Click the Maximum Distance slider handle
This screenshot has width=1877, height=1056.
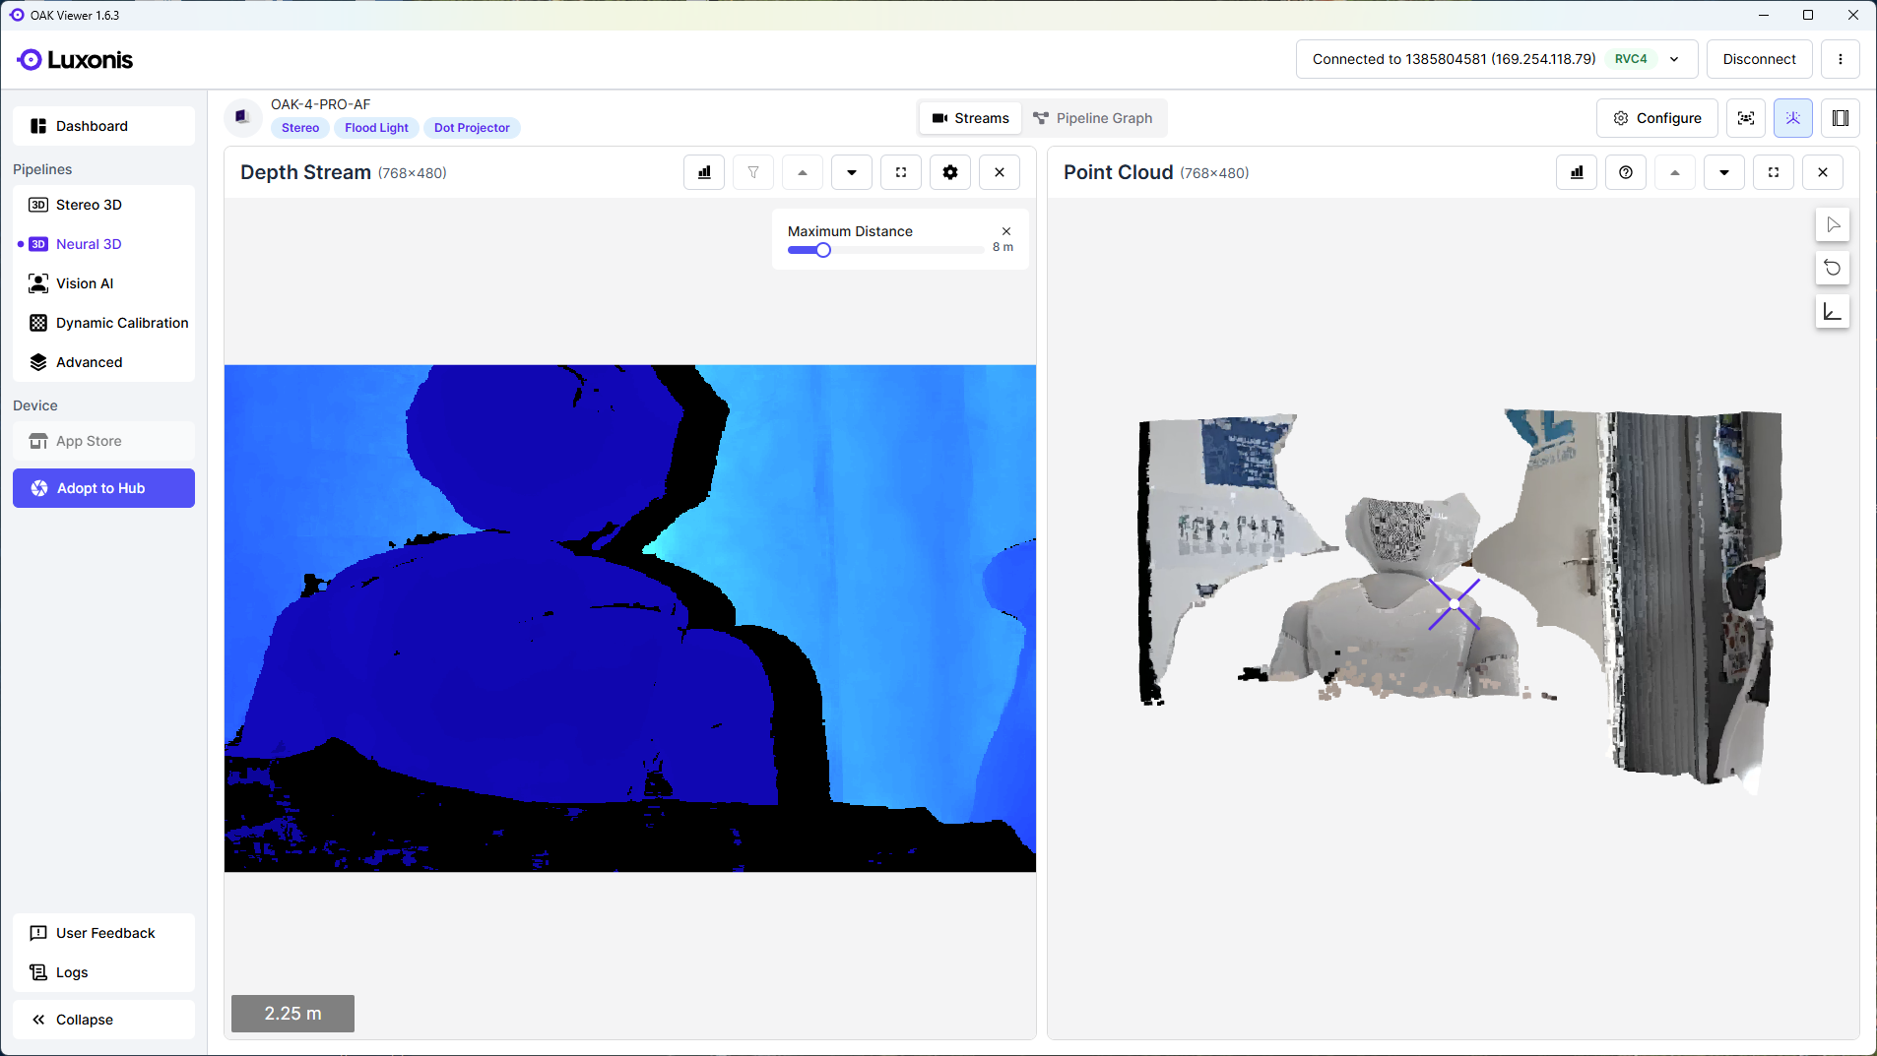tap(823, 250)
